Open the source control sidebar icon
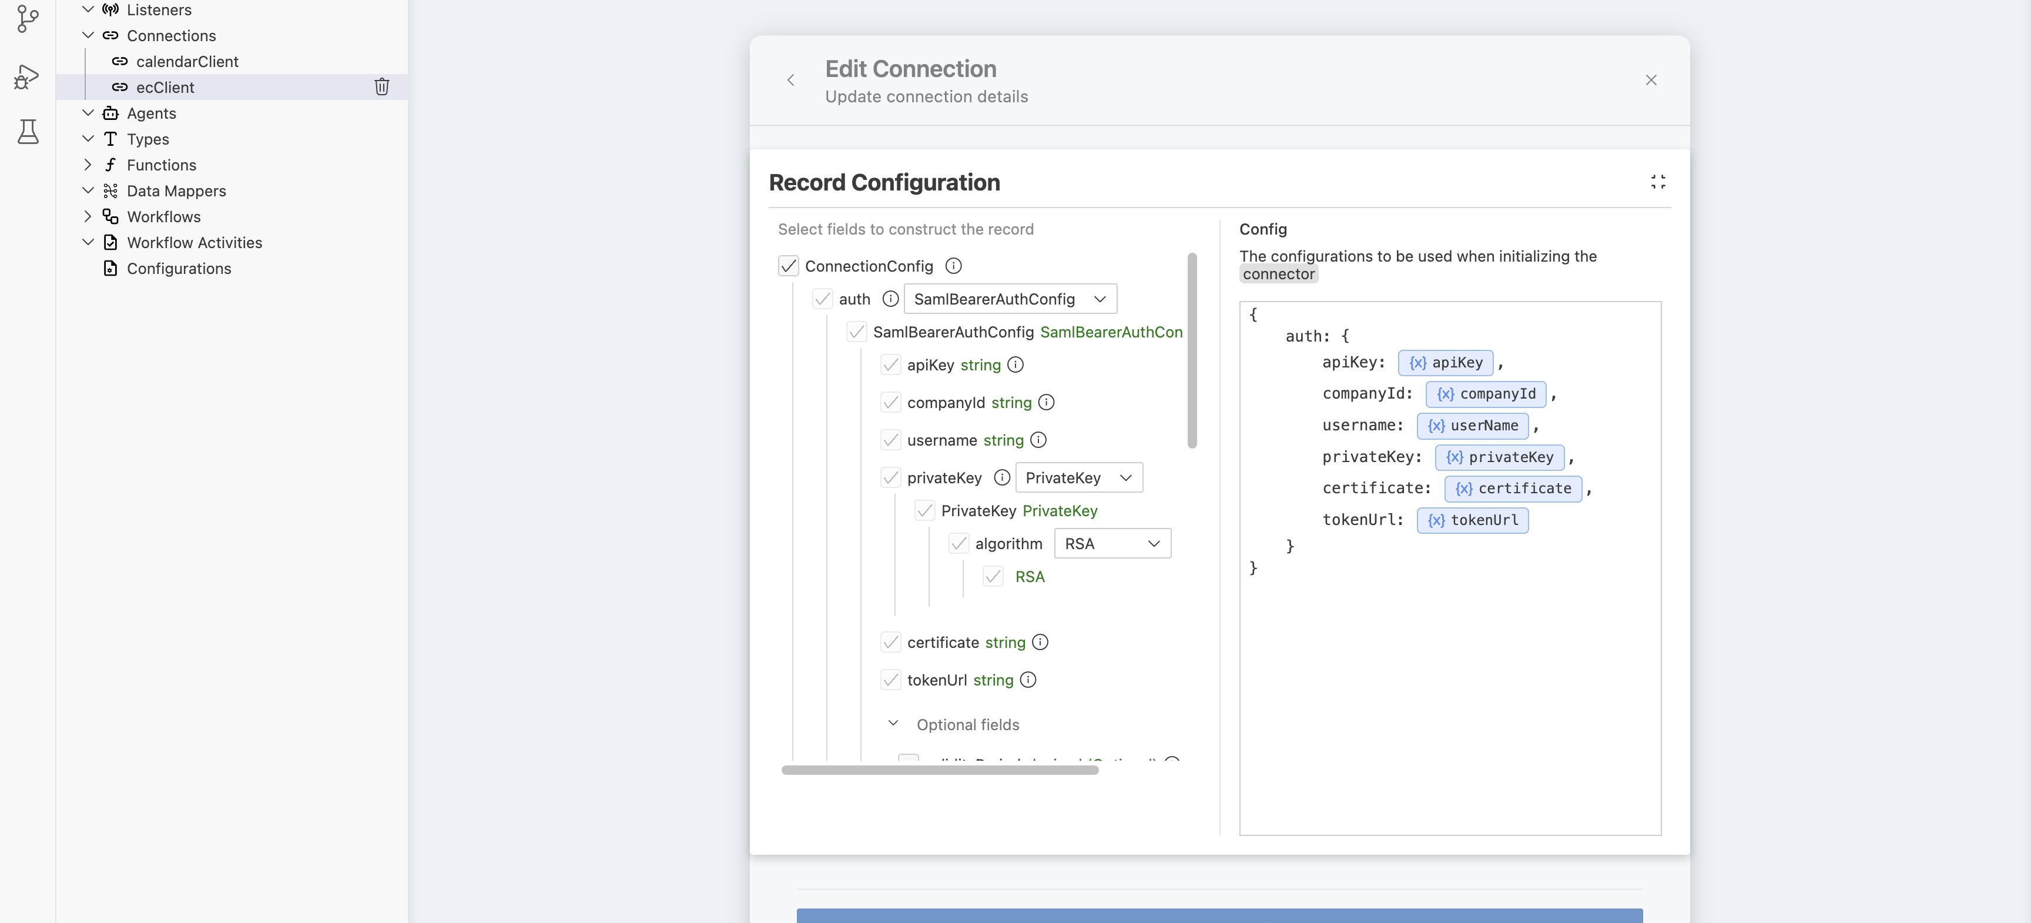This screenshot has height=923, width=2031. [28, 19]
